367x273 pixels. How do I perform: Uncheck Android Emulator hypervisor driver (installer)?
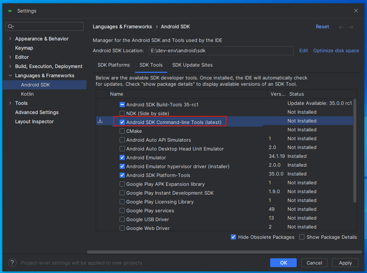pos(122,166)
